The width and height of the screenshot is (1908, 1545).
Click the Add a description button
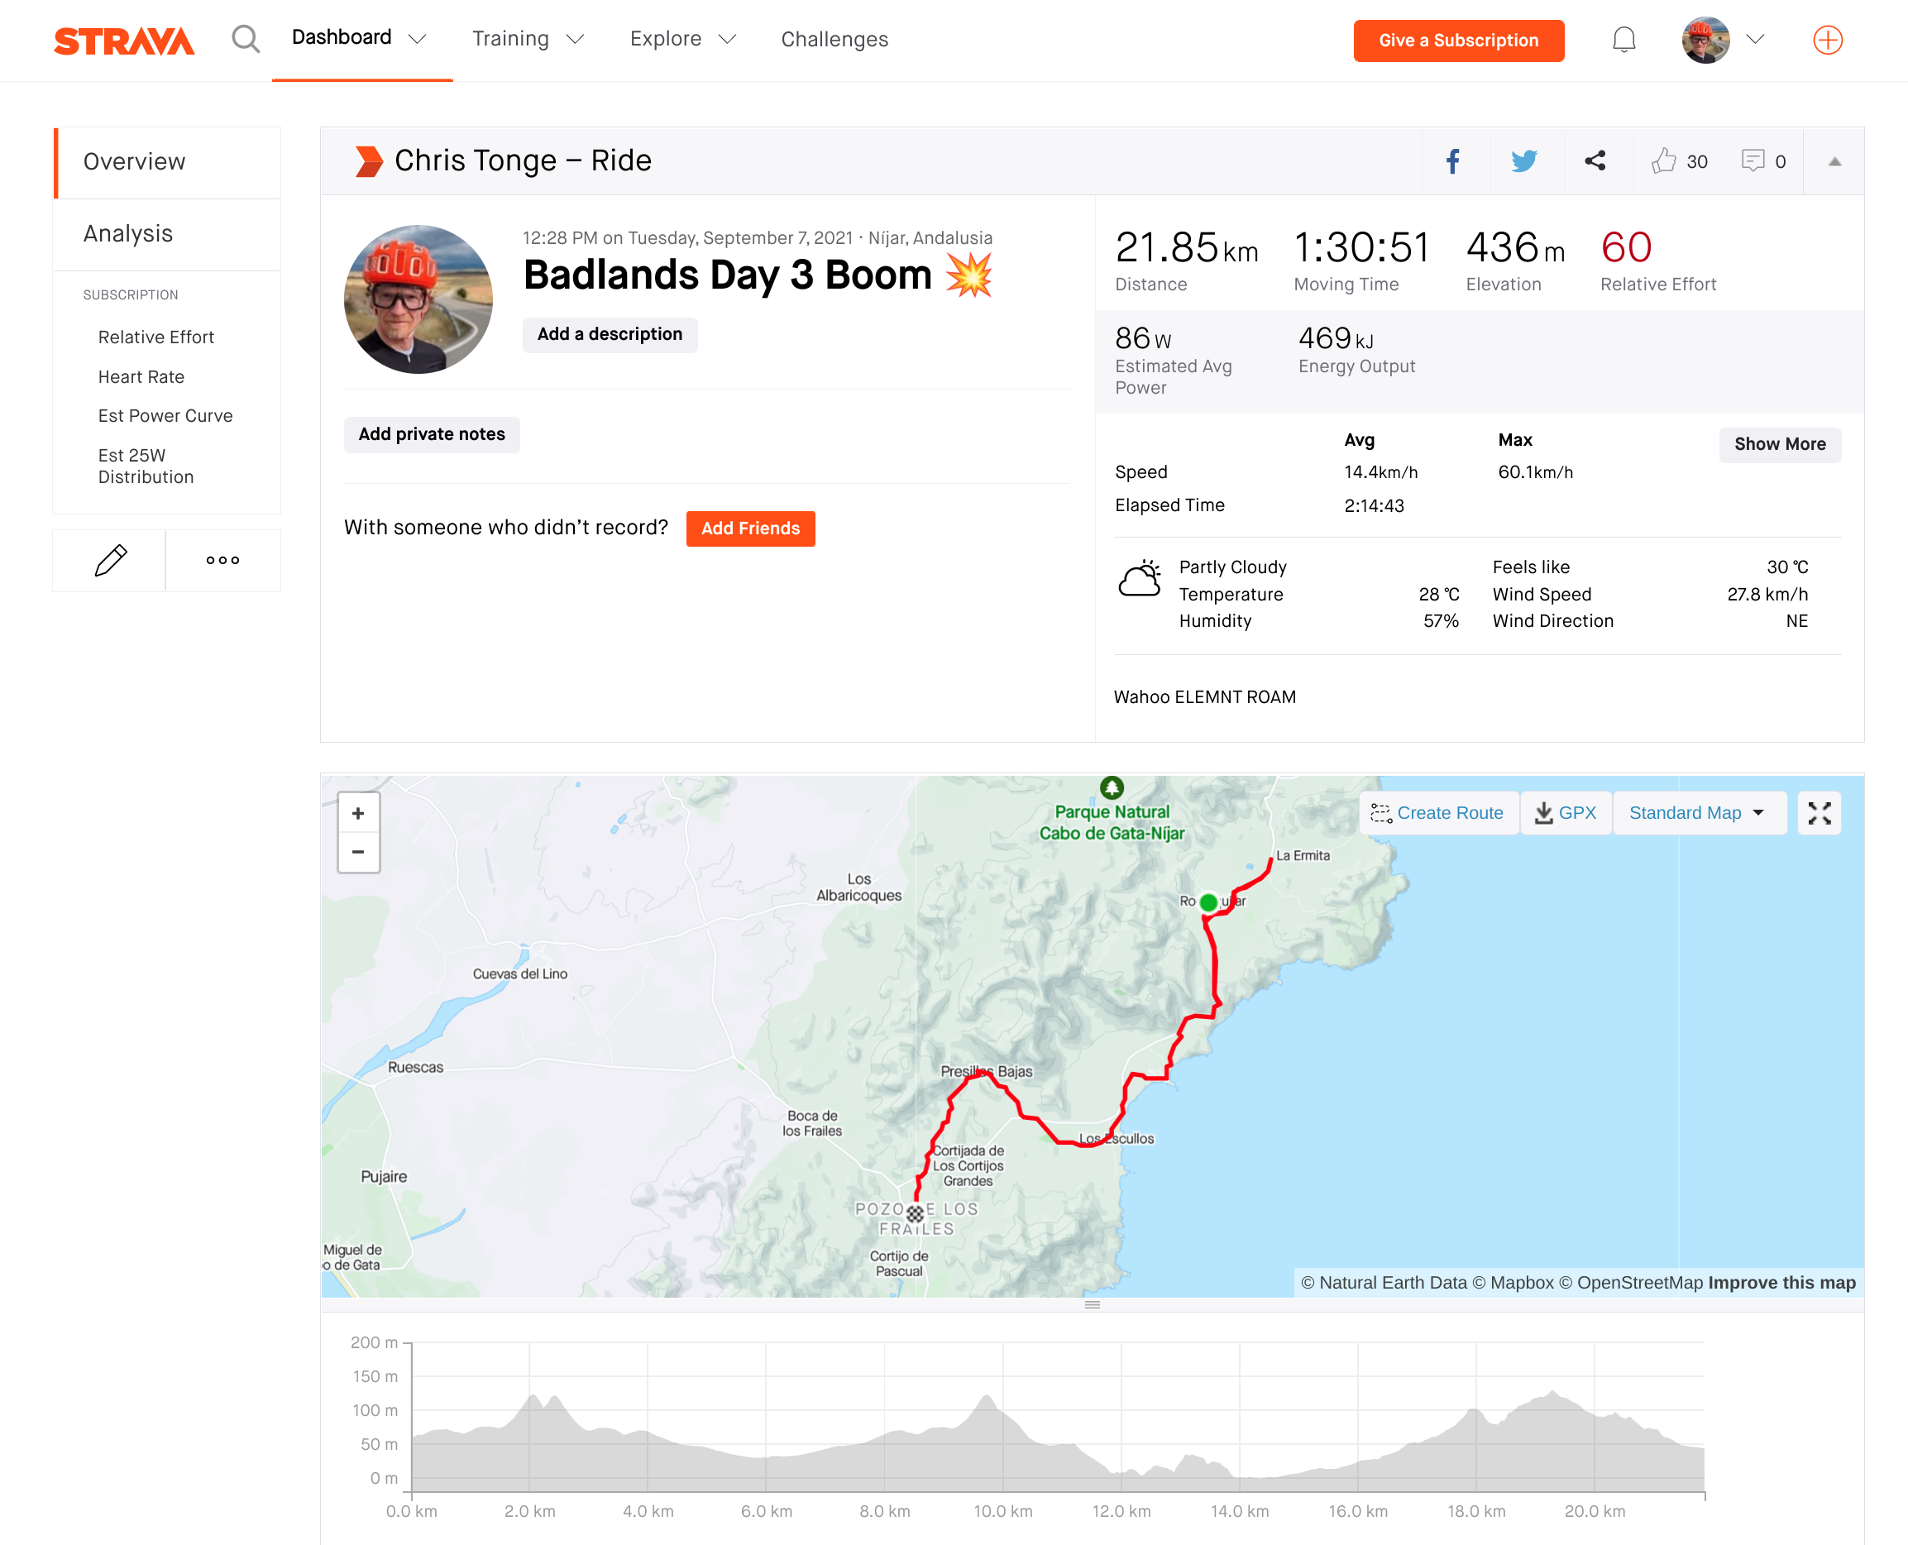coord(609,332)
